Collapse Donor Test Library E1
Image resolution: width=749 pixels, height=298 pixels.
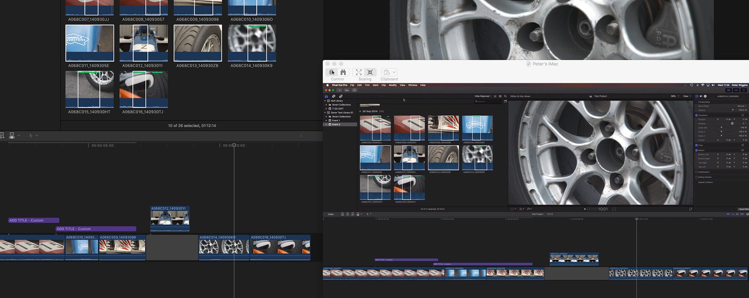click(x=325, y=113)
